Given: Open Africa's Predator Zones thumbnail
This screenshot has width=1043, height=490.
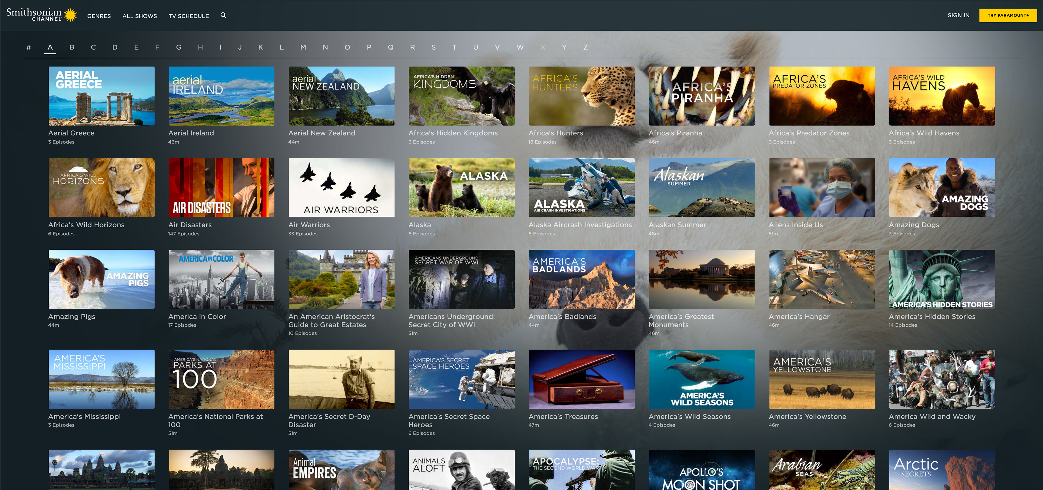Looking at the screenshot, I should (822, 96).
